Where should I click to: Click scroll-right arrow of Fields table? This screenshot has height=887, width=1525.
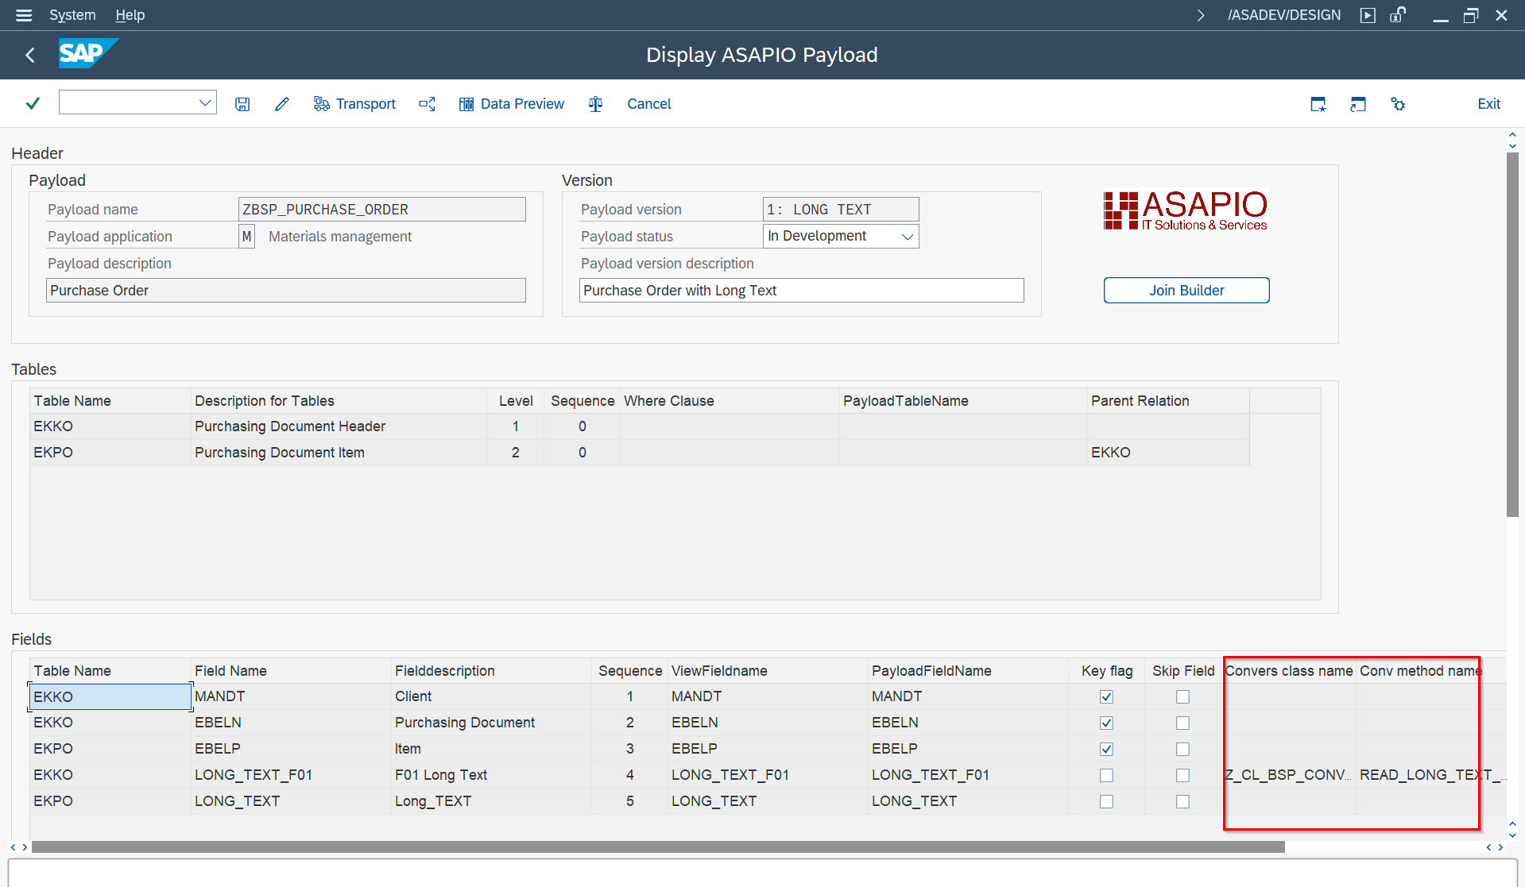(x=1500, y=847)
